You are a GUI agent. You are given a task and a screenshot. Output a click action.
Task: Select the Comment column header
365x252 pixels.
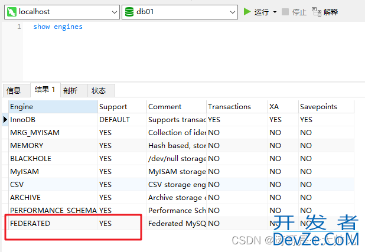tap(177, 107)
